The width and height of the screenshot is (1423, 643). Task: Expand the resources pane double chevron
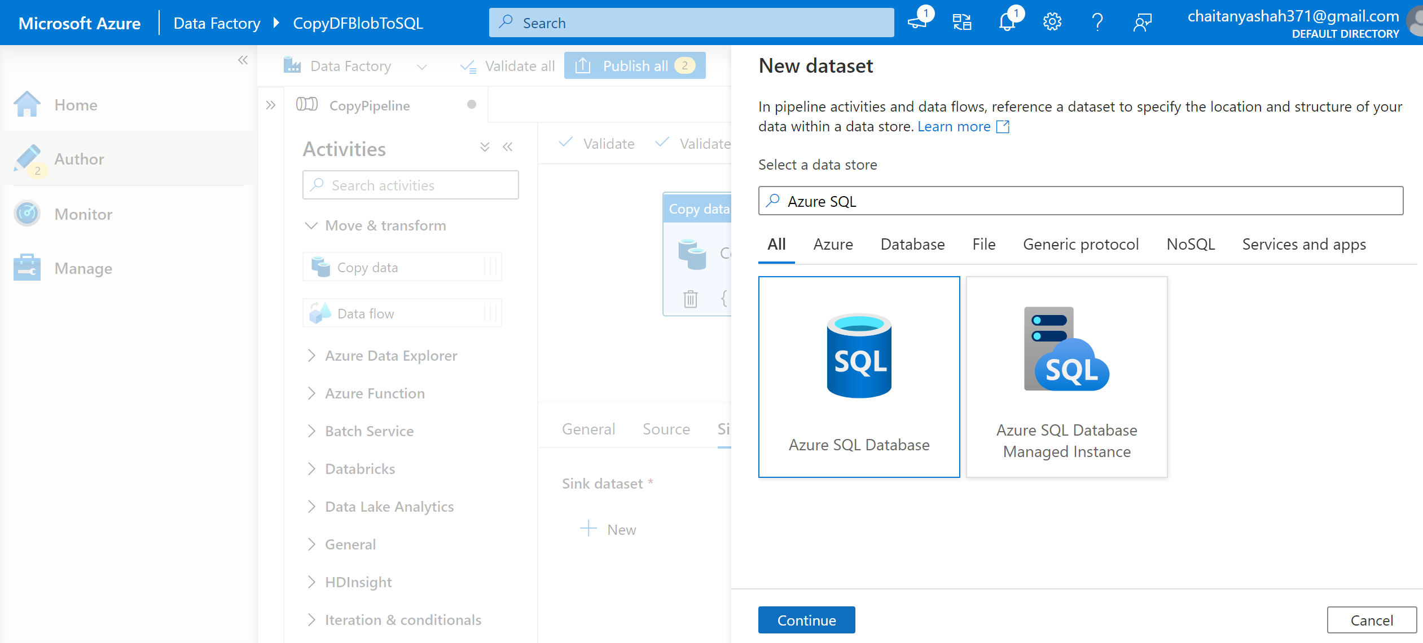(x=271, y=105)
